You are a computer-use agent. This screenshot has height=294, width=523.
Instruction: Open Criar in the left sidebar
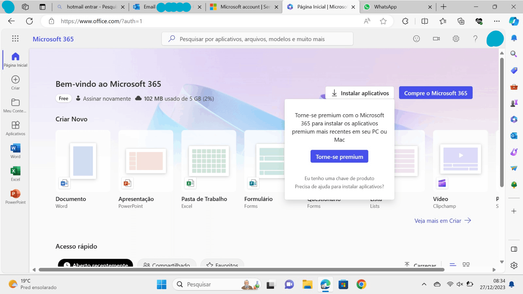pos(15,83)
